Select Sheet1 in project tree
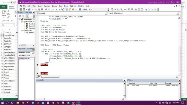Image resolution: width=187 pixels, height=105 pixels. (x=30, y=24)
